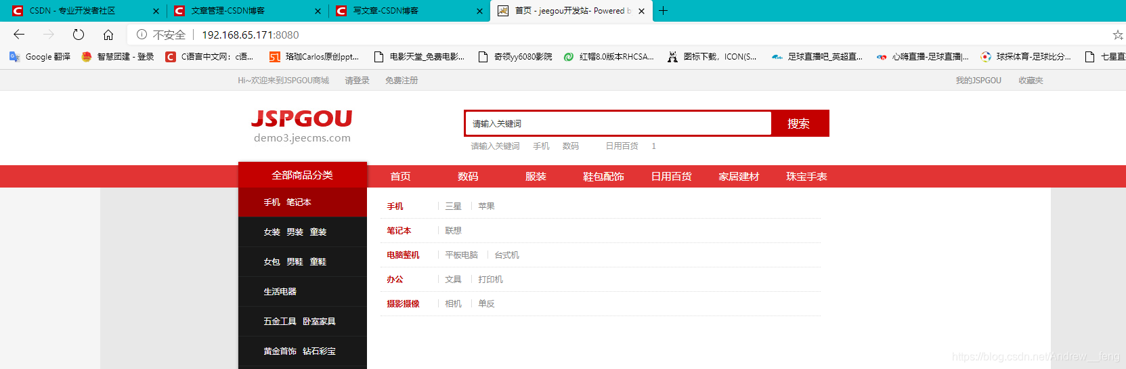Click 单反 under 摄影摄像 submenu

486,304
